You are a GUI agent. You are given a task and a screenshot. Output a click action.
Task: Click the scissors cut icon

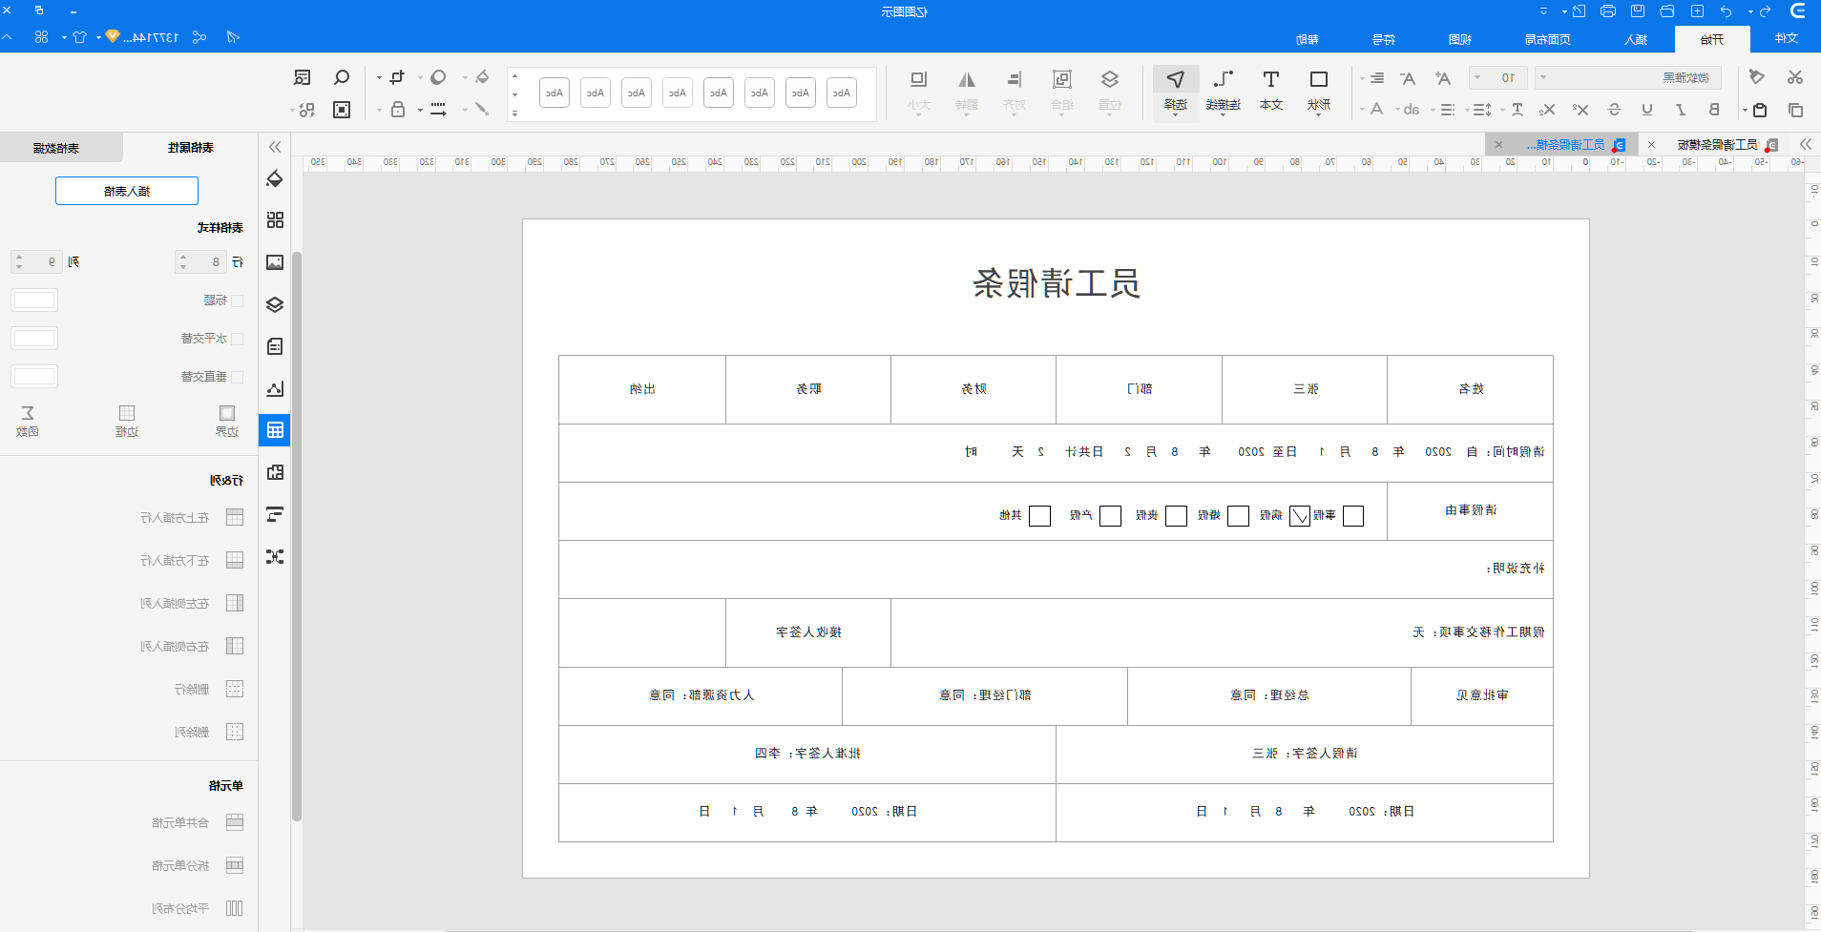click(1795, 77)
